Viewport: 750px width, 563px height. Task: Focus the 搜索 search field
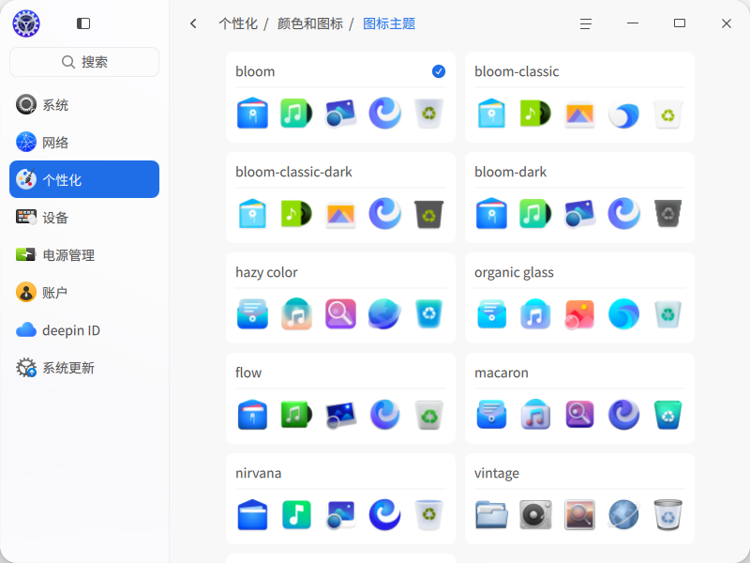84,62
